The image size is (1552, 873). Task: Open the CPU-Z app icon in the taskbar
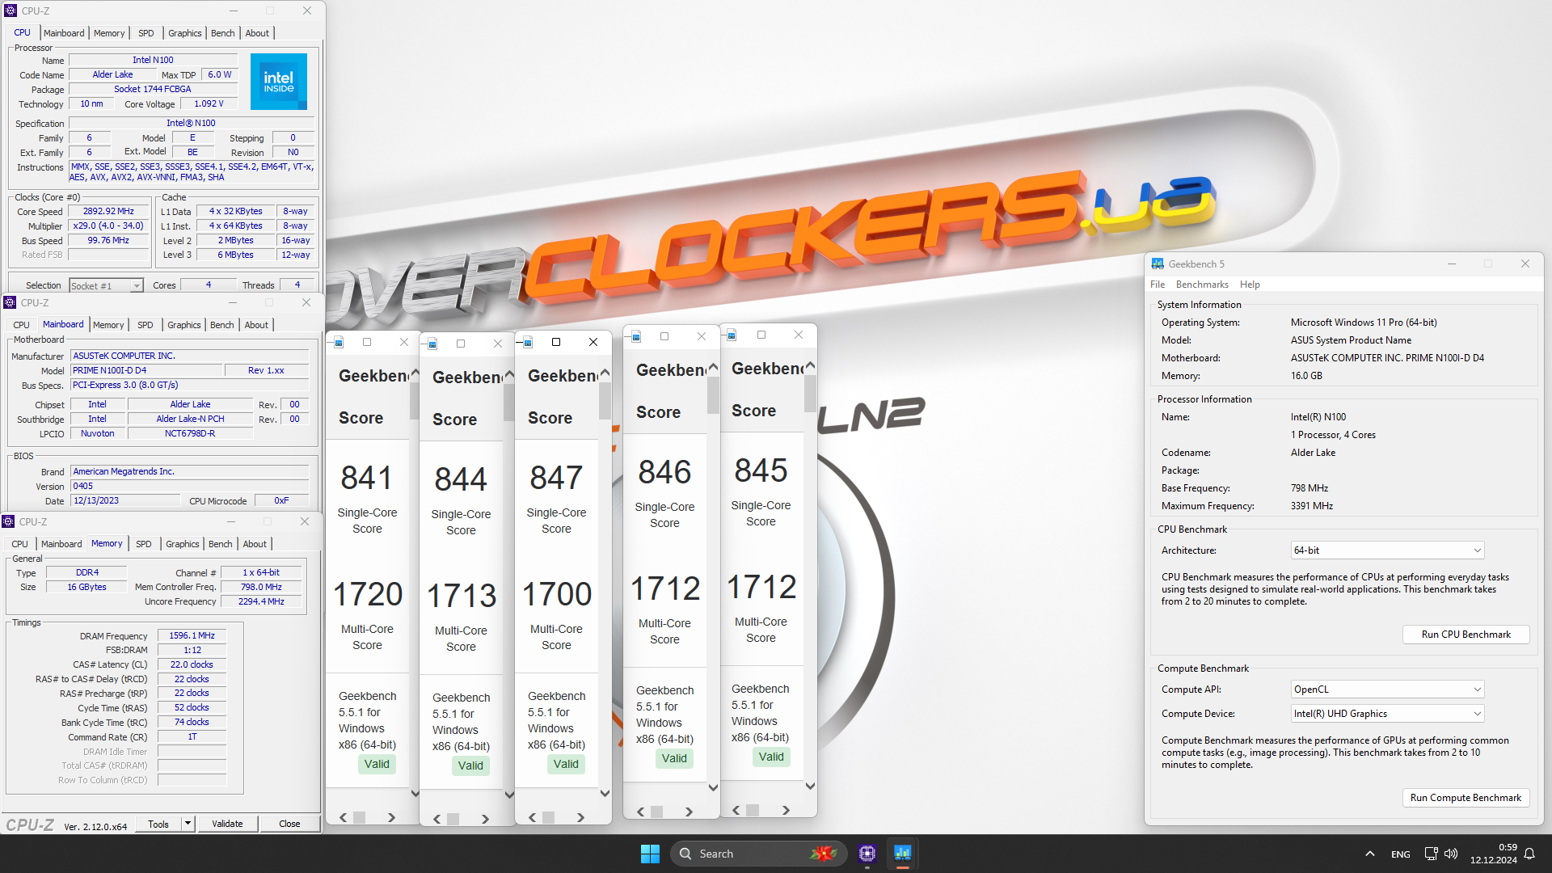pyautogui.click(x=867, y=854)
